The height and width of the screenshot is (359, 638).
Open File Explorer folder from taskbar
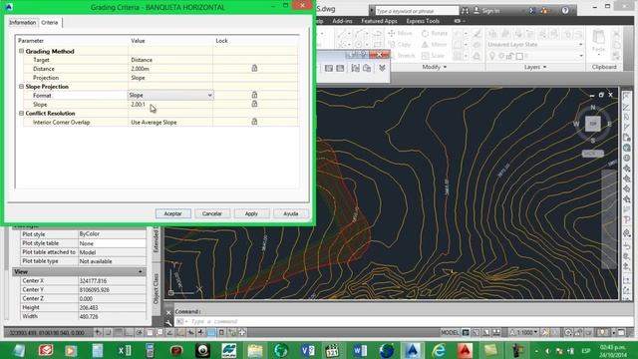coord(255,350)
